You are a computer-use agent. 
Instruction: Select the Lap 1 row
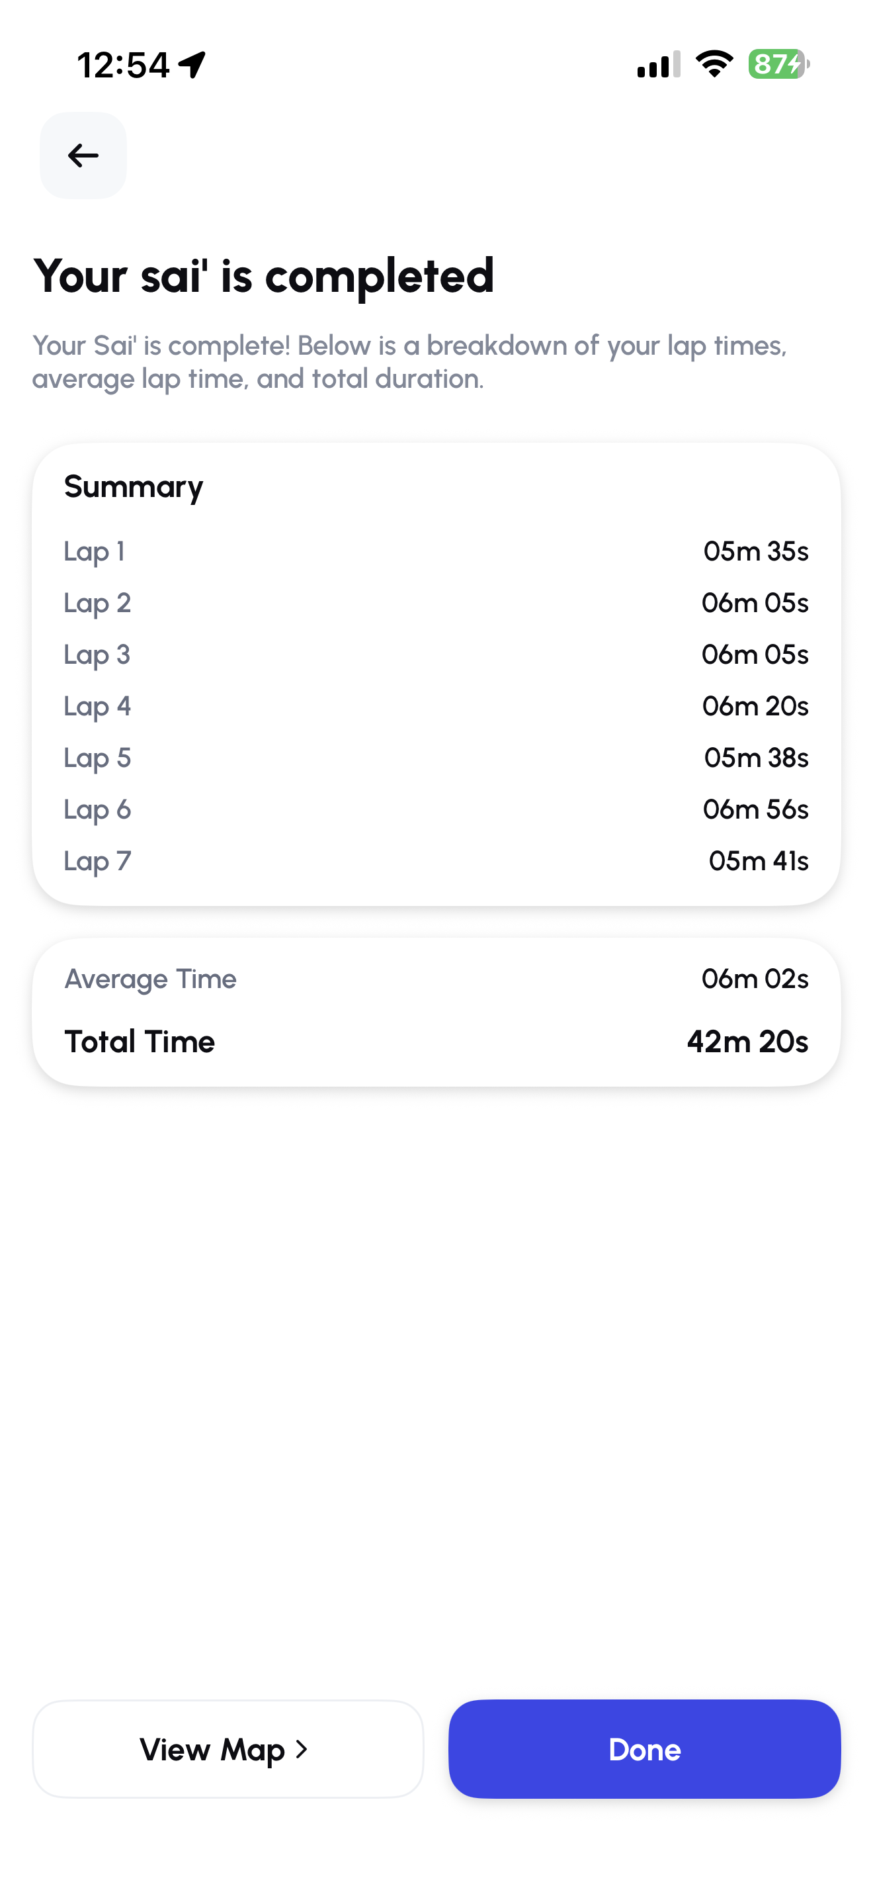(x=436, y=551)
